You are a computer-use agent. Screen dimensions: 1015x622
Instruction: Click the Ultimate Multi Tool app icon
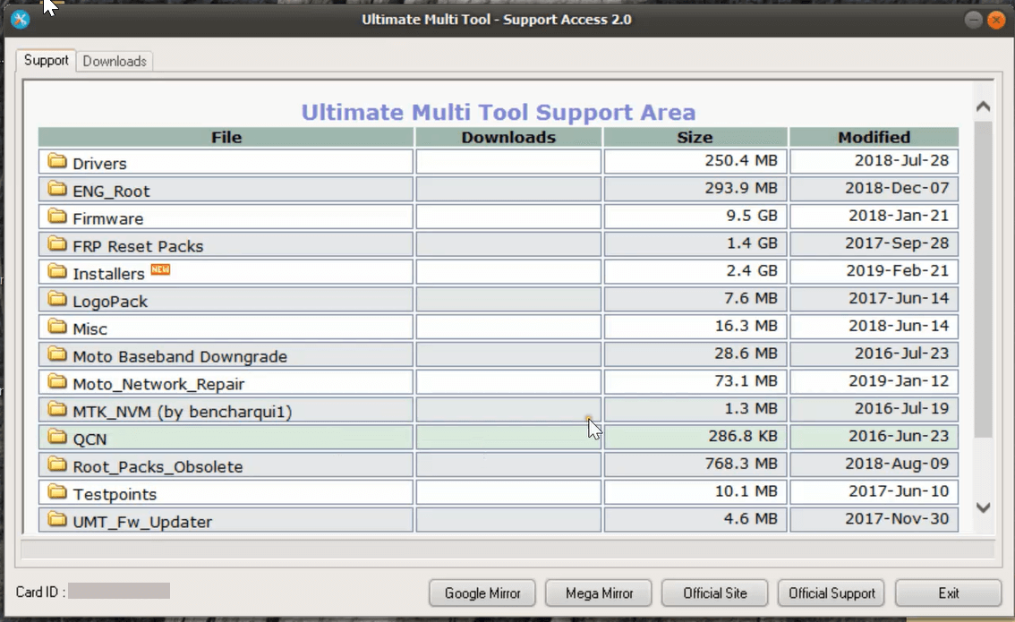21,20
